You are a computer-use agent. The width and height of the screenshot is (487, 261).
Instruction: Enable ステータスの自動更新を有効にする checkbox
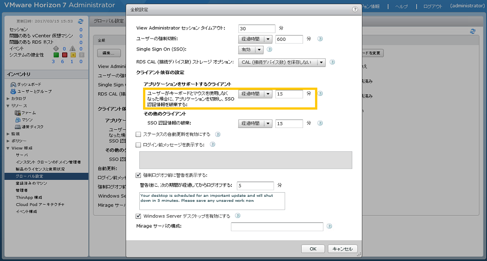pos(138,134)
